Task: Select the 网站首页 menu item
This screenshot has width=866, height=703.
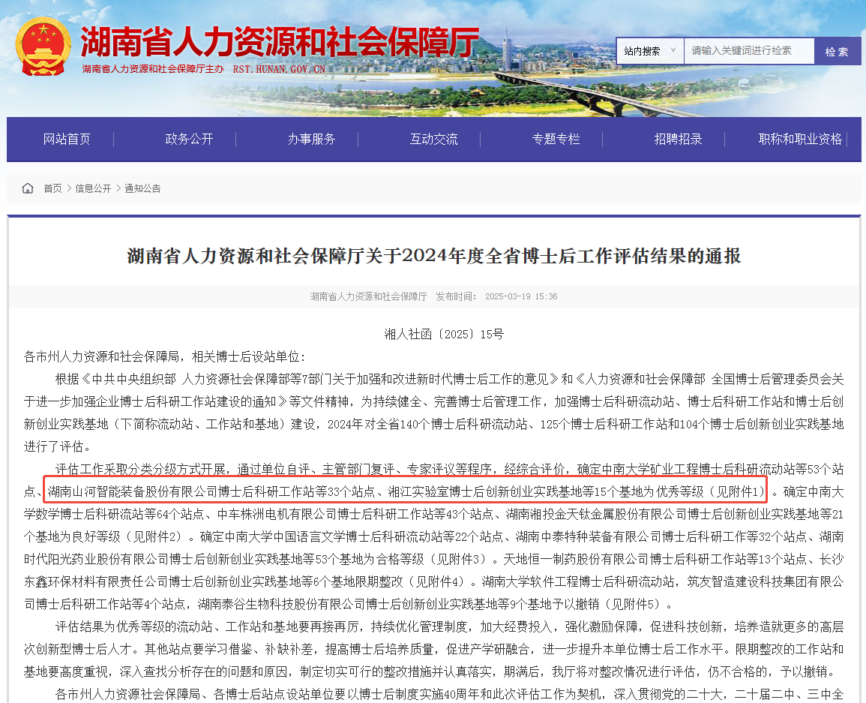Action: (x=66, y=139)
